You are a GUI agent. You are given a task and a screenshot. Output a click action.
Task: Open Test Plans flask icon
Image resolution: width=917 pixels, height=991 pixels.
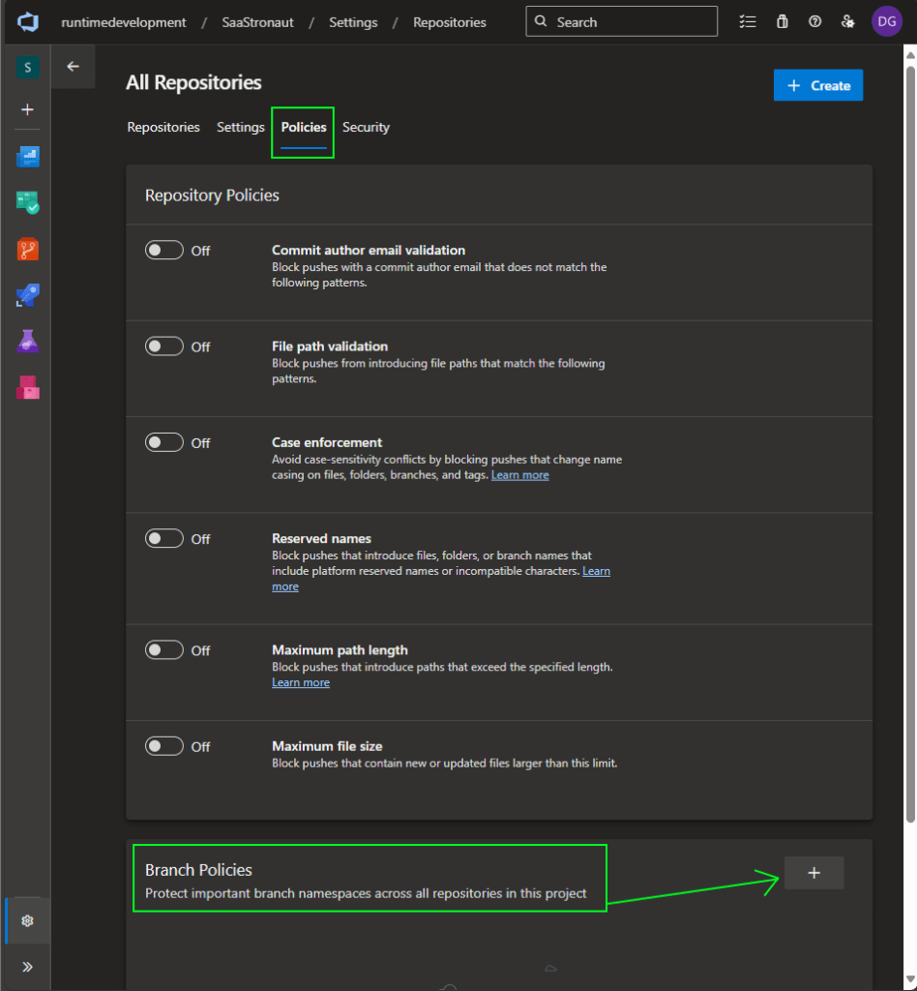click(x=27, y=341)
